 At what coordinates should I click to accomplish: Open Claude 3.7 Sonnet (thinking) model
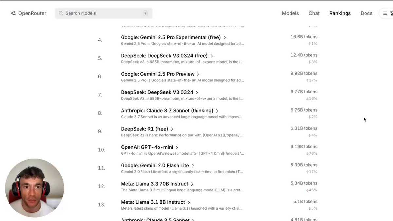[167, 111]
